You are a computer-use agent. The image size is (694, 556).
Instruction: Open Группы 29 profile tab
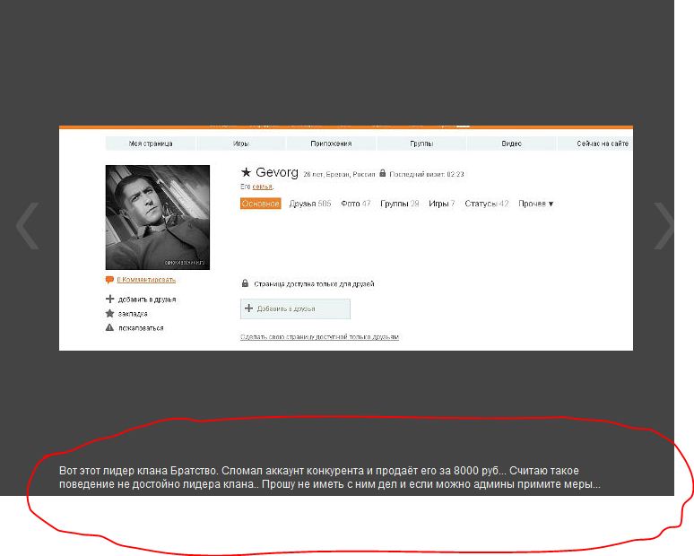pos(399,204)
